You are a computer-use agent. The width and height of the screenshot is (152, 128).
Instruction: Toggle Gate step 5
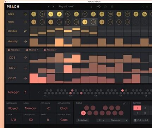coord(68,14)
